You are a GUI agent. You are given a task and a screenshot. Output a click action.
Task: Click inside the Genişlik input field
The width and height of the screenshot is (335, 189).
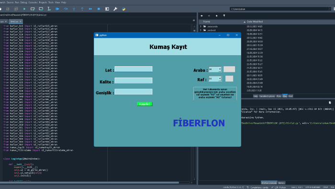(x=134, y=92)
